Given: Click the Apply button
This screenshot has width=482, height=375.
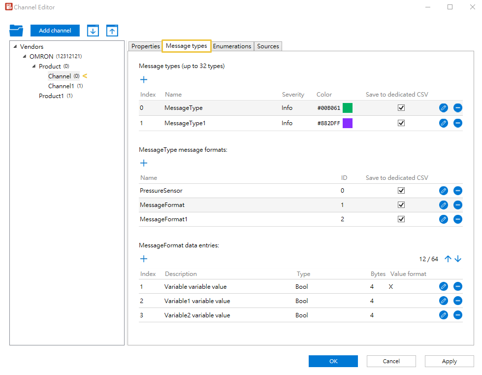Looking at the screenshot, I should (x=449, y=361).
